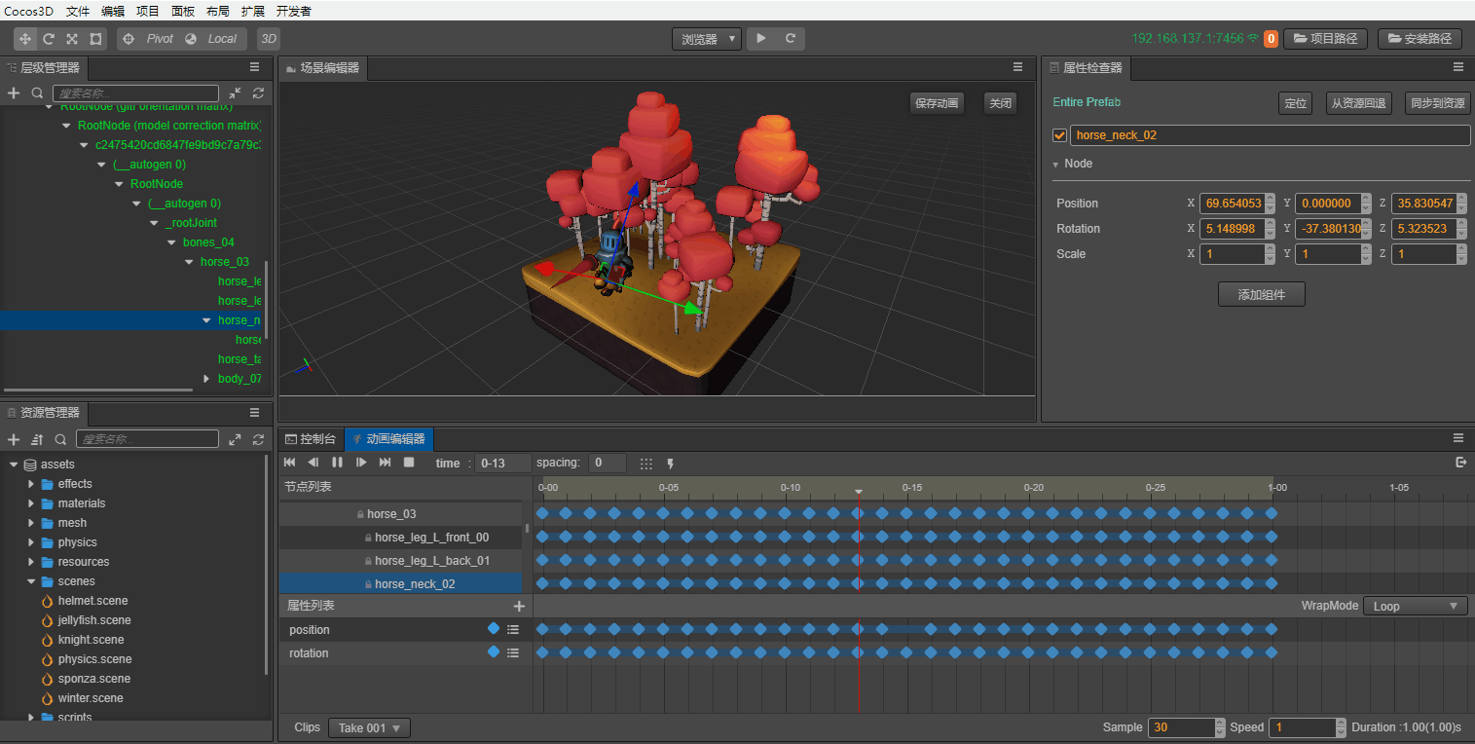Jump to last animation frame
The width and height of the screenshot is (1475, 744).
tap(386, 463)
